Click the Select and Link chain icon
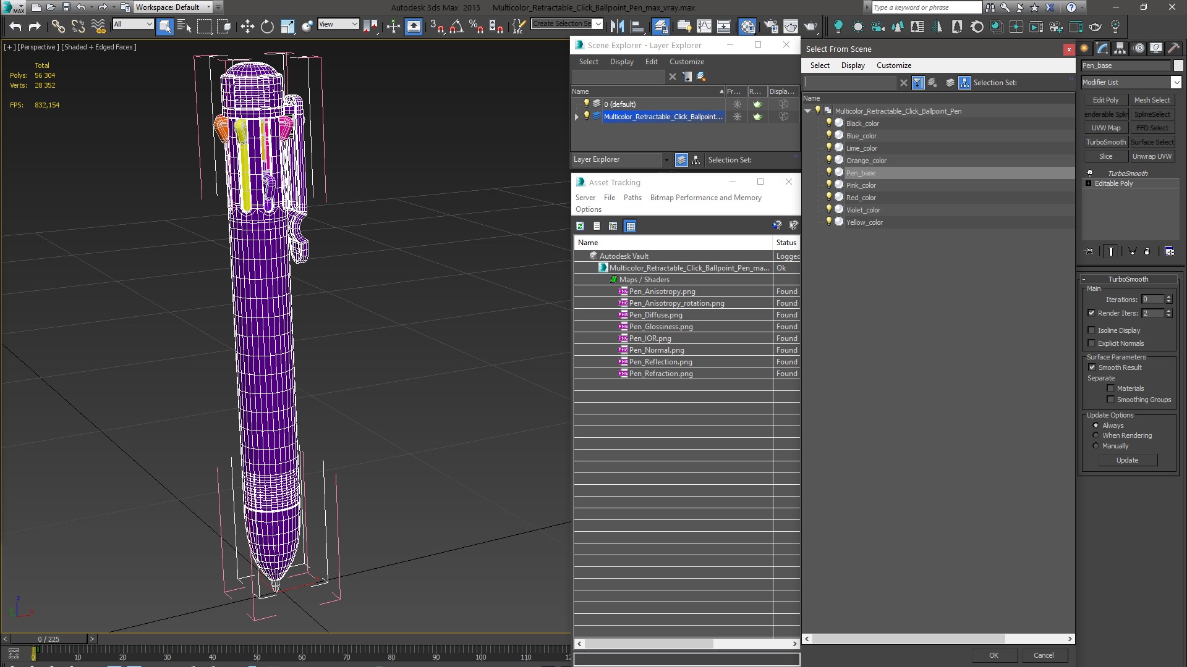The width and height of the screenshot is (1187, 667). tap(58, 26)
